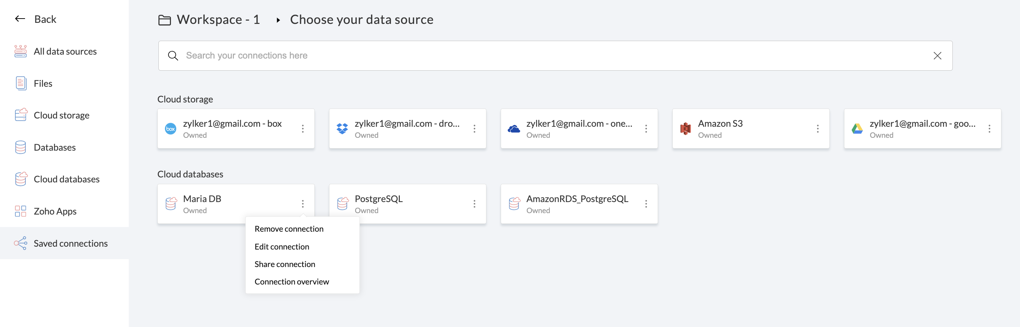Select Saved connections in sidebar
The height and width of the screenshot is (327, 1020).
[x=70, y=243]
